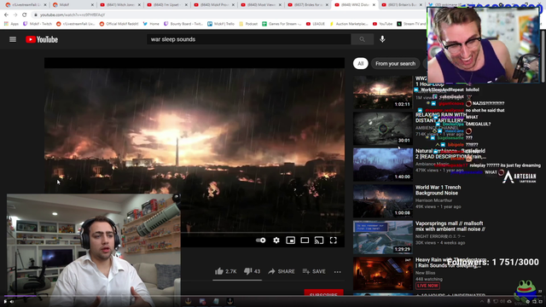Image resolution: width=546 pixels, height=307 pixels.
Task: Go back in browser history
Action: [6, 14]
